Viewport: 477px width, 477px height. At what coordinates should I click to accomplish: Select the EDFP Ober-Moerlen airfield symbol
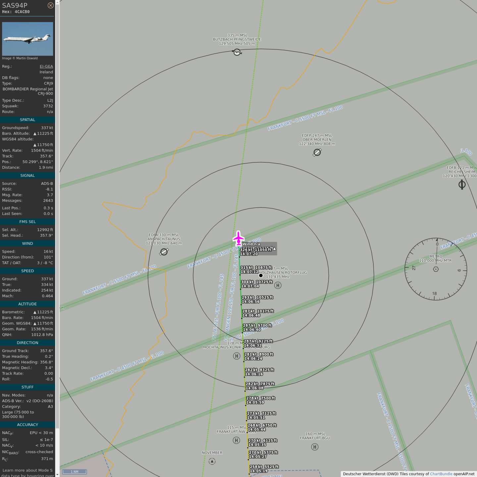(x=317, y=152)
